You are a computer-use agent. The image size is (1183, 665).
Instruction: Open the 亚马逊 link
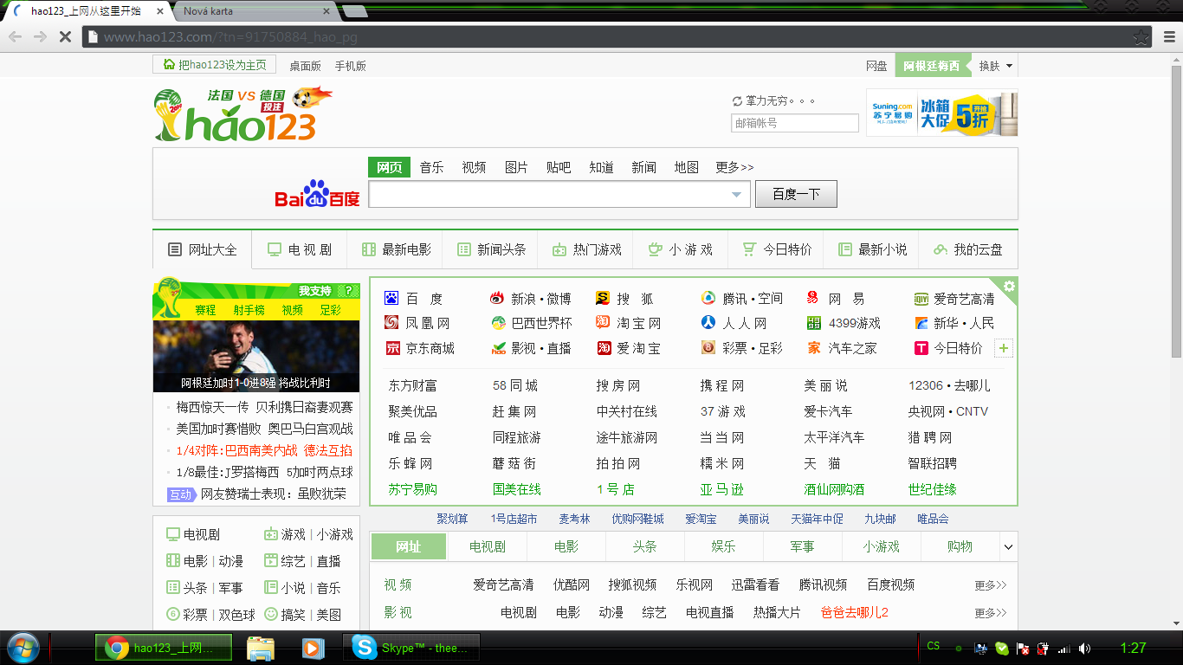[x=721, y=489]
